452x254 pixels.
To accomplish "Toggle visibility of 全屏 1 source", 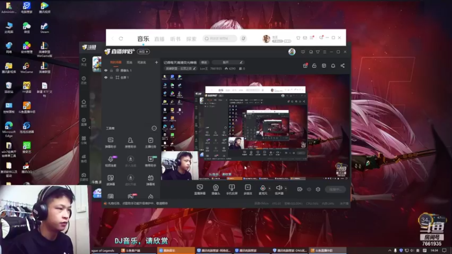I will (x=106, y=77).
